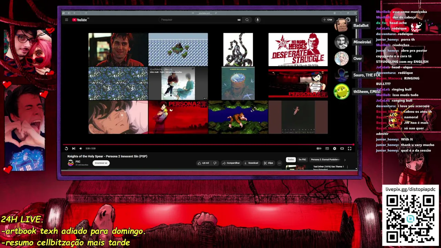This screenshot has width=441, height=248.
Task: Switch player to theater mode
Action: point(342,148)
